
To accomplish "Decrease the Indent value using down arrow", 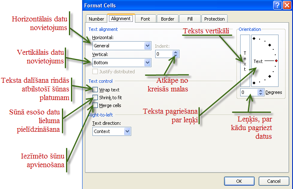I will tap(176, 56).
